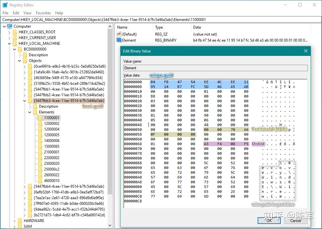
Task: Collapse the HKEY_LOCAL_MACHINE tree node
Action: click(x=9, y=44)
